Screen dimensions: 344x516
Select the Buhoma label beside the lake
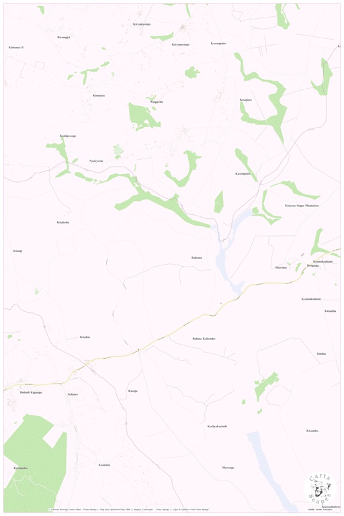click(x=197, y=258)
